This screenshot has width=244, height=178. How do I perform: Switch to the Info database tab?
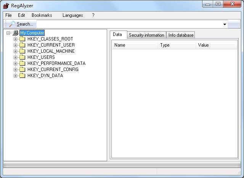point(181,35)
